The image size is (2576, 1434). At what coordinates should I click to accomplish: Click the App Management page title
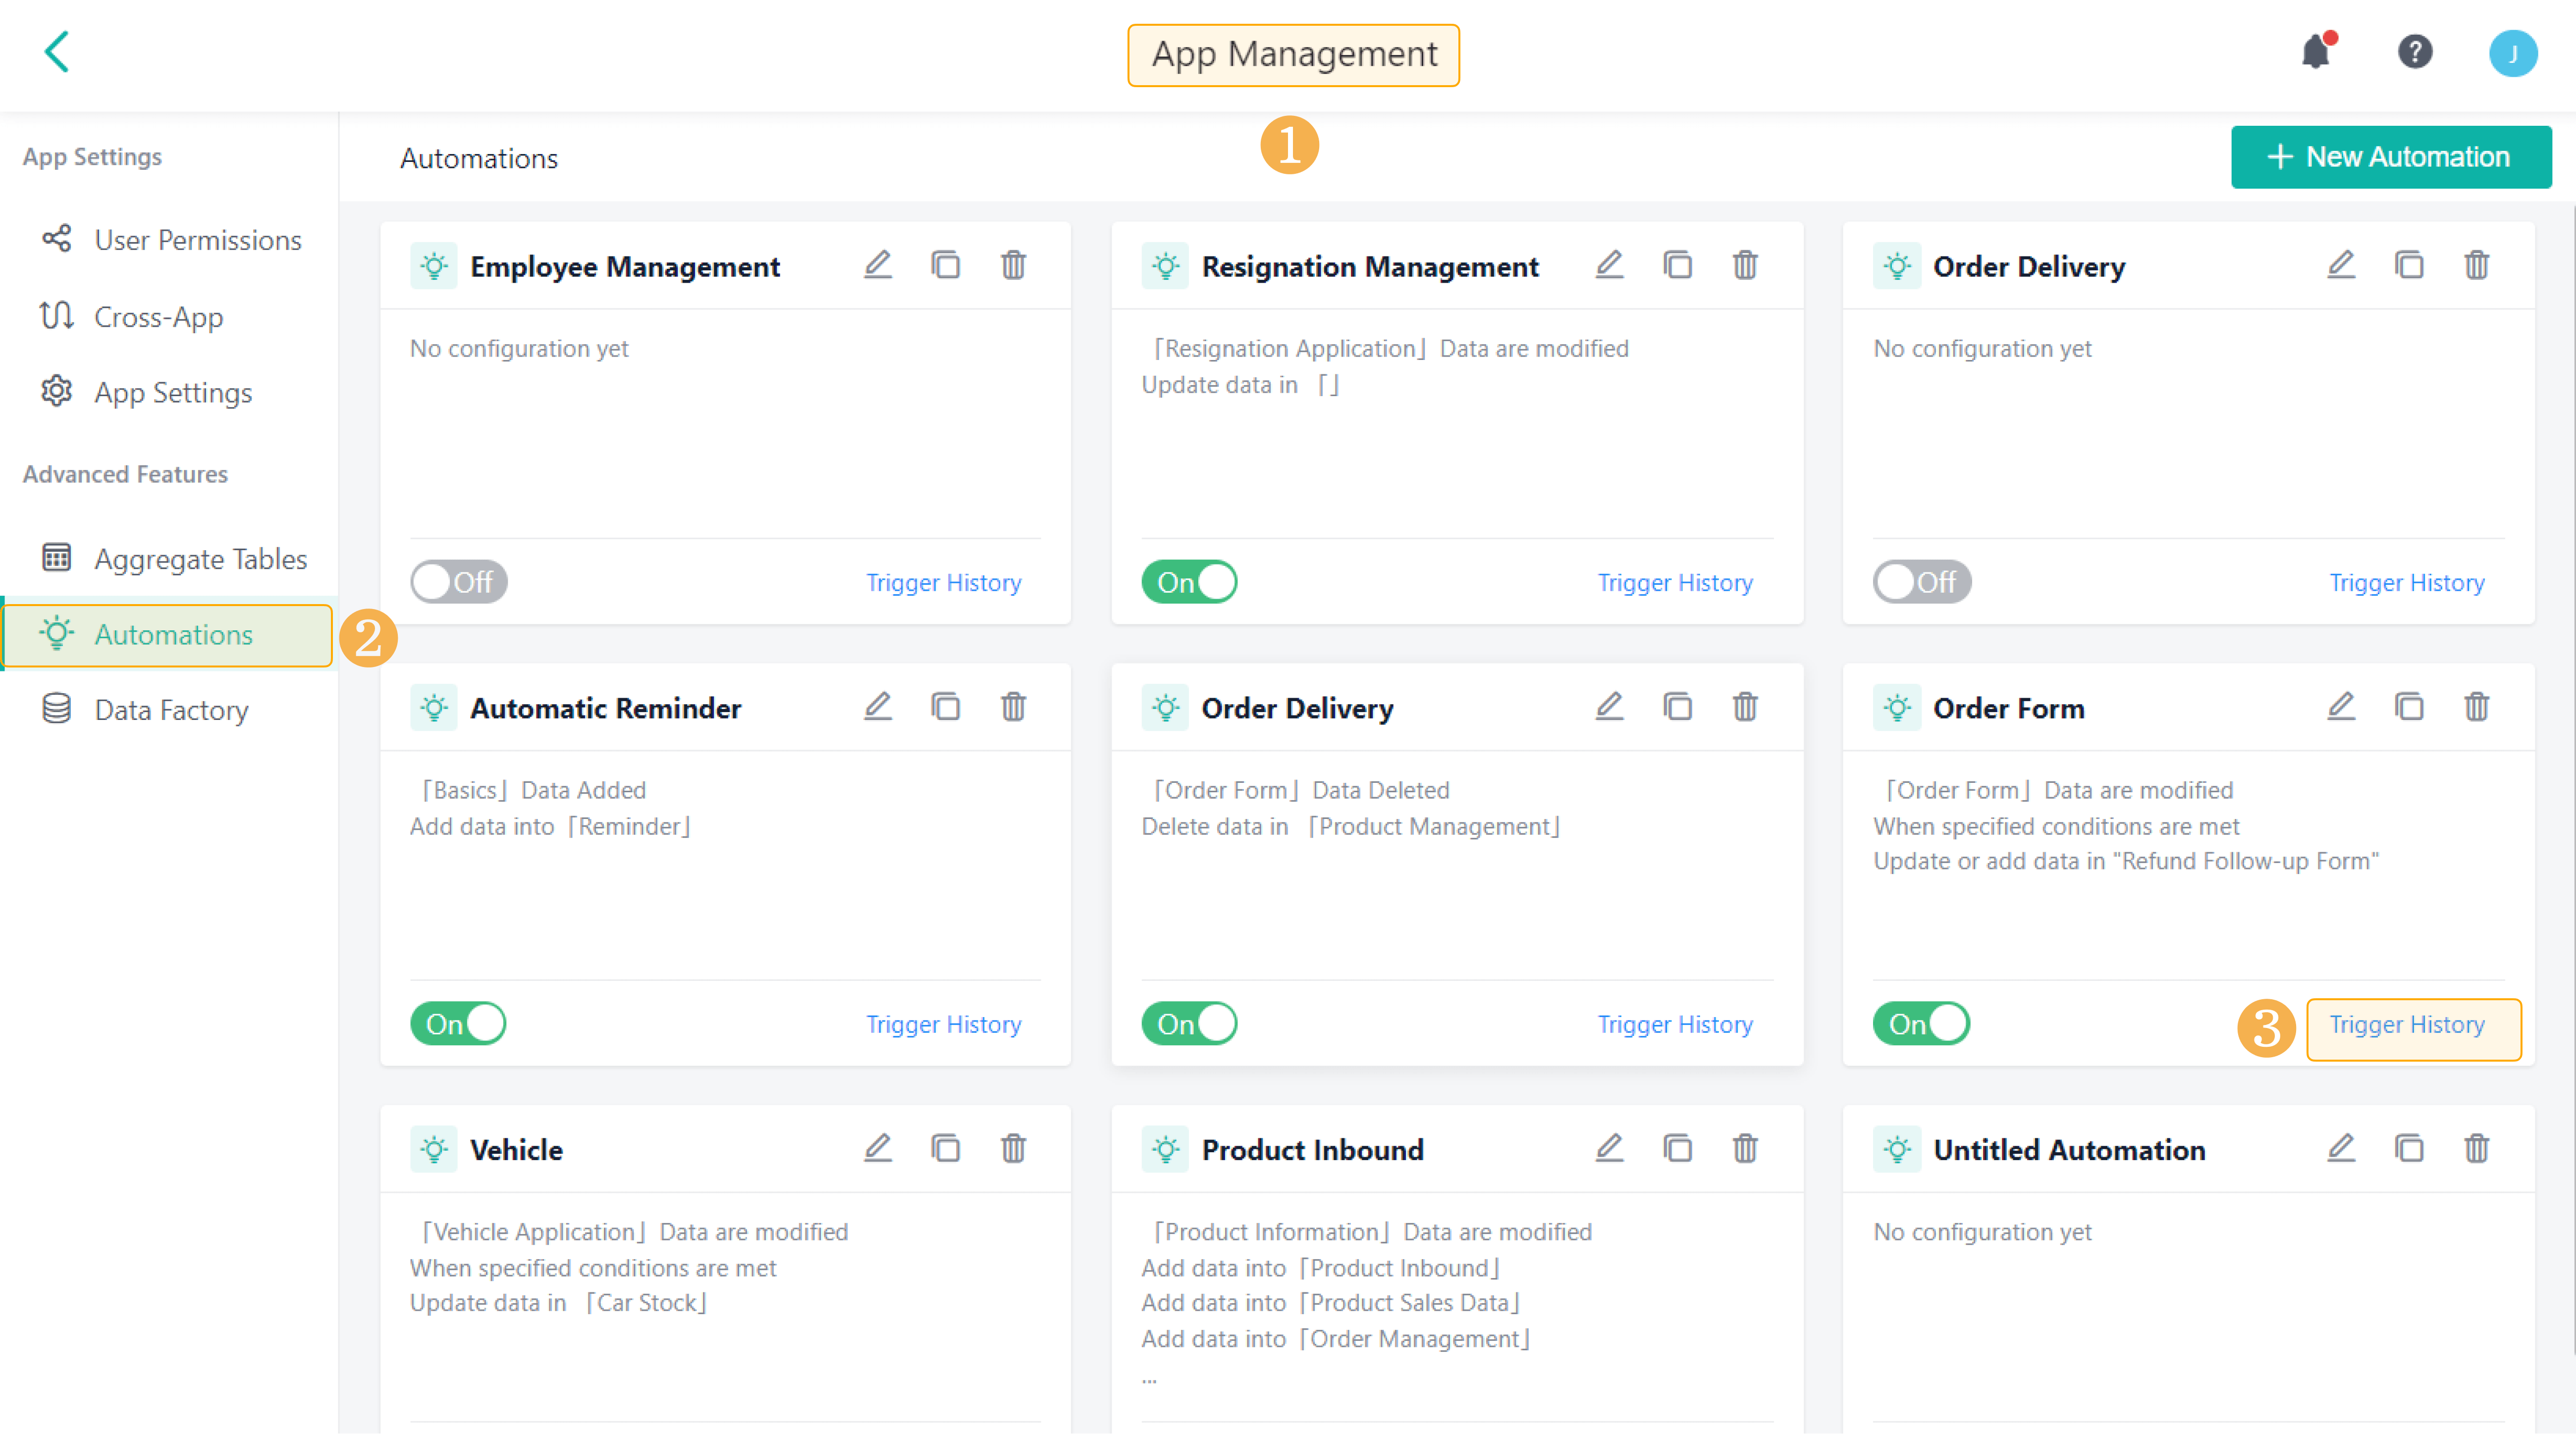(1294, 54)
